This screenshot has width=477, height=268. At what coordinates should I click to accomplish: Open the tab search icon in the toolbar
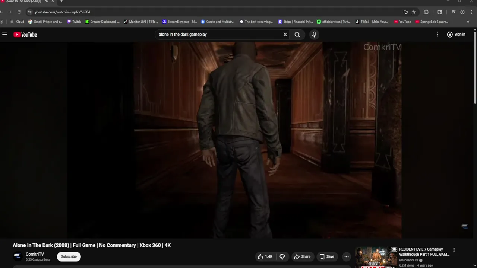(x=440, y=12)
